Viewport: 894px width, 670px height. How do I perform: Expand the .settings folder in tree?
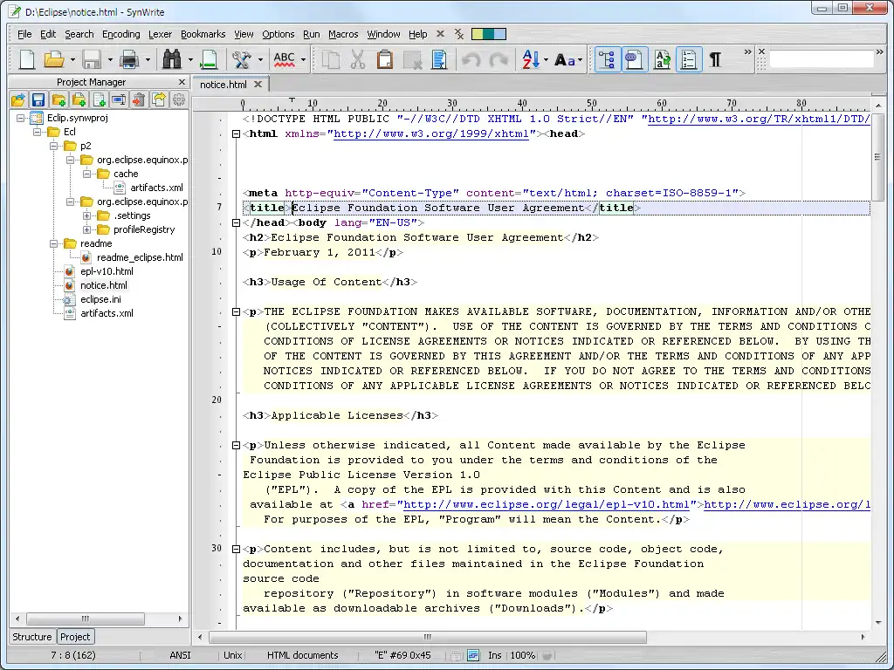[87, 215]
